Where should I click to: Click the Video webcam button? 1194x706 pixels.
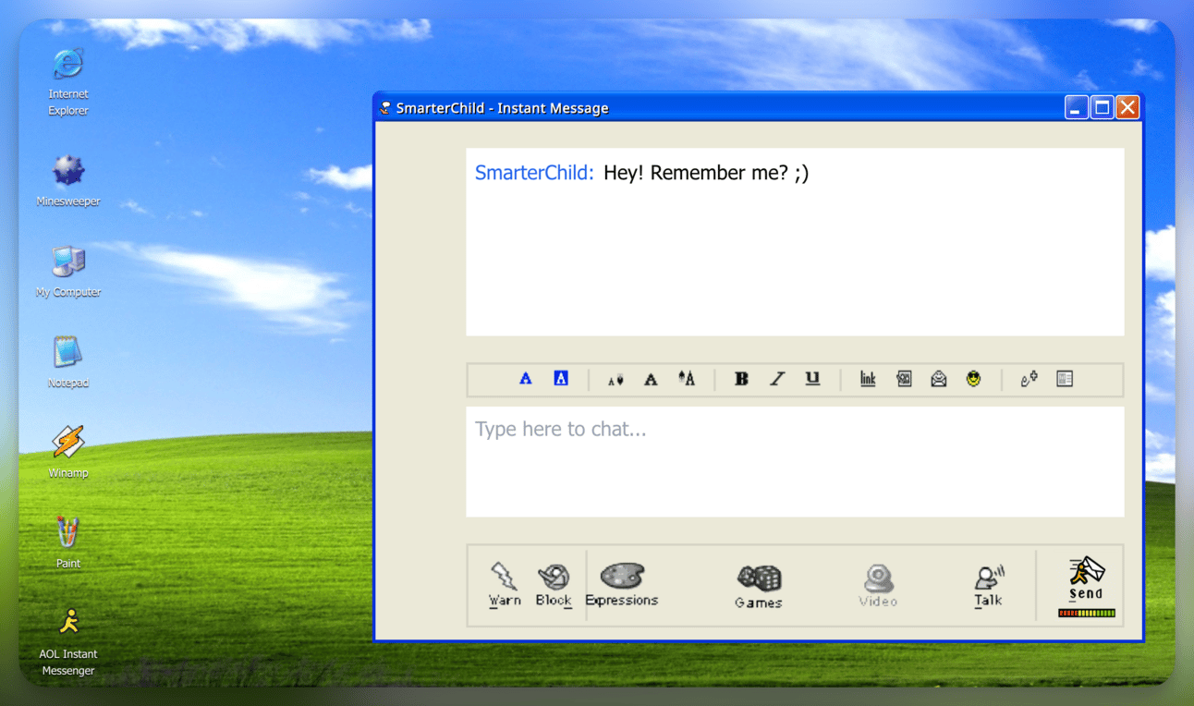point(878,586)
